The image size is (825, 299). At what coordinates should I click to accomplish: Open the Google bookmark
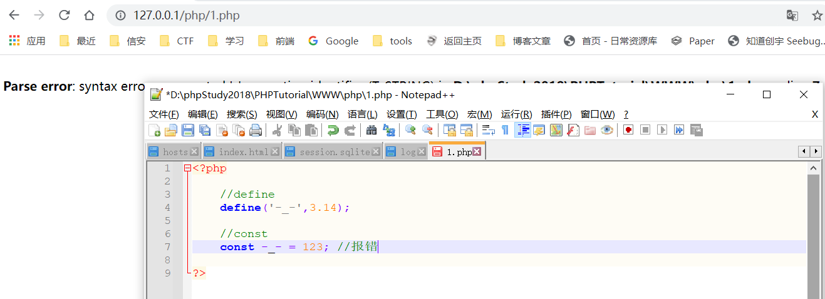333,41
